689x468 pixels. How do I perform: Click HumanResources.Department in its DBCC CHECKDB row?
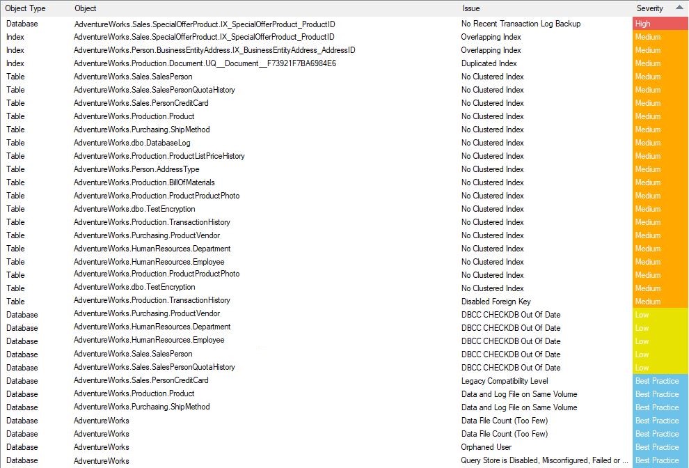[152, 327]
